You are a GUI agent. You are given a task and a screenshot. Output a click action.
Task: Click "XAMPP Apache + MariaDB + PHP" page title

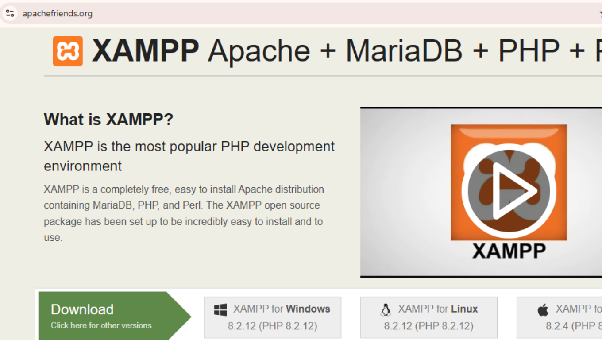coord(347,51)
